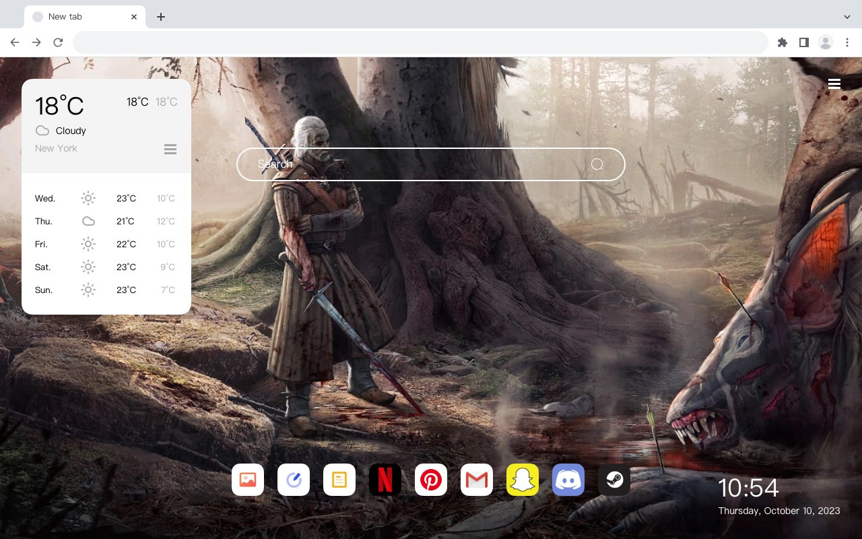
Task: Open the Netflix shortcut icon
Action: (x=385, y=480)
